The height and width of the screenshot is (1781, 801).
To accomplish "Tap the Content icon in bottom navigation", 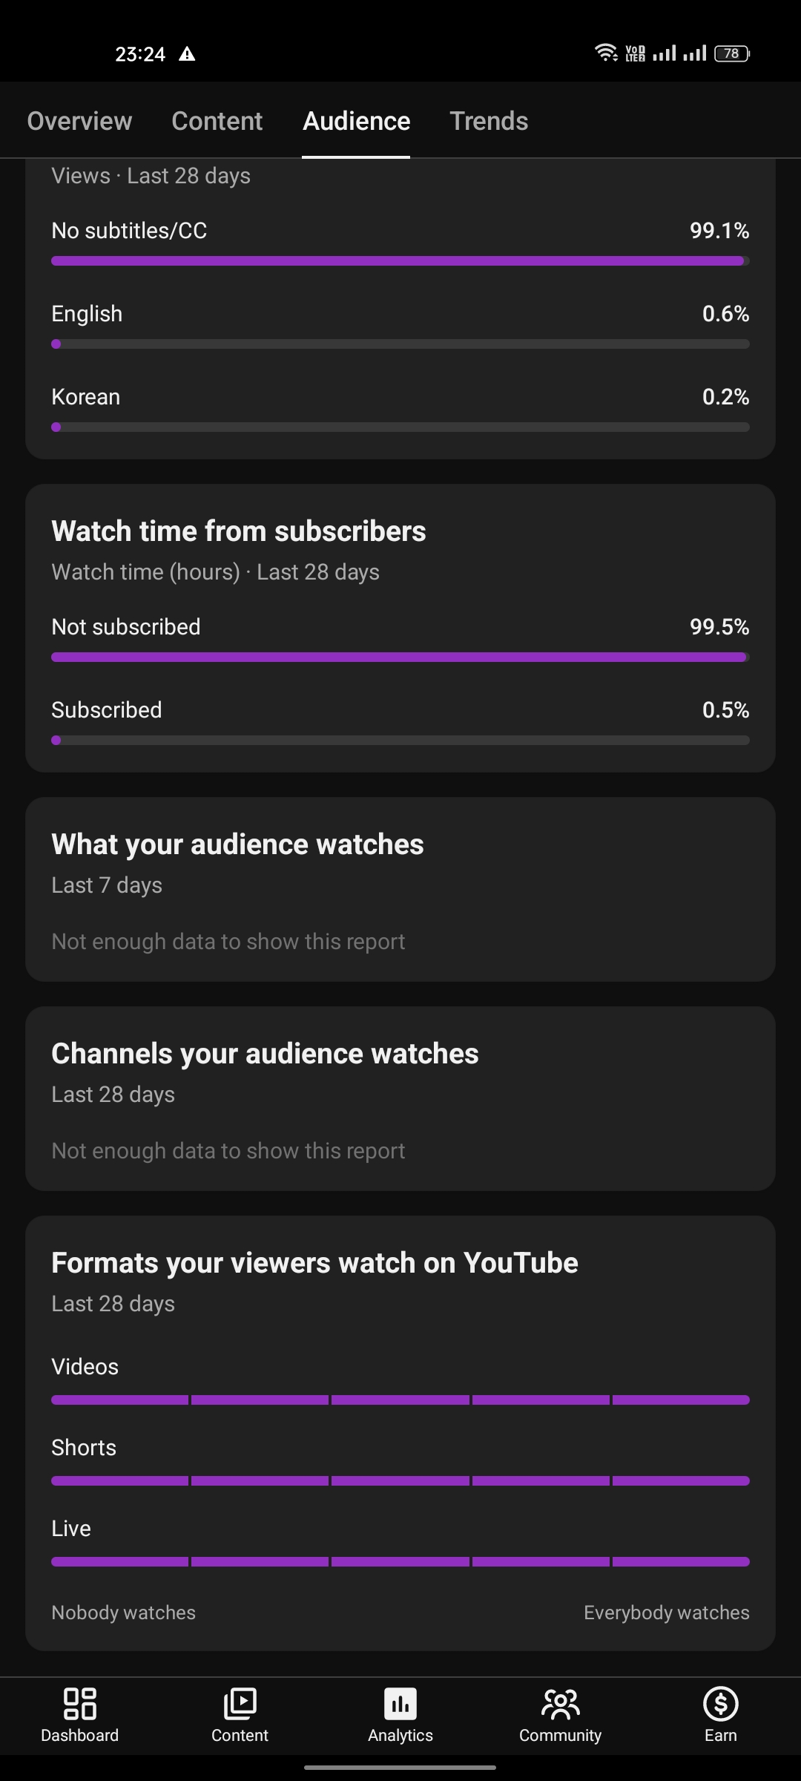I will click(x=240, y=1704).
